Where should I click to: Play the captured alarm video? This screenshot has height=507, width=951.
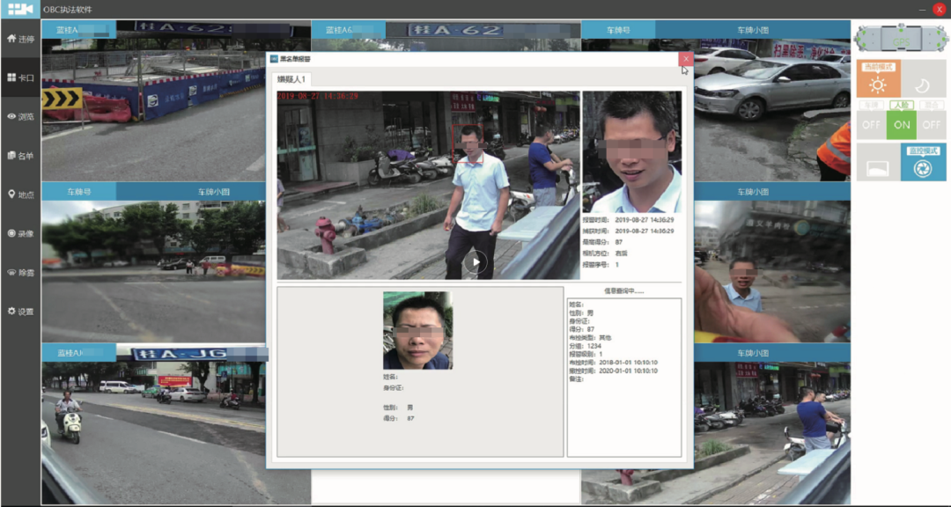475,261
